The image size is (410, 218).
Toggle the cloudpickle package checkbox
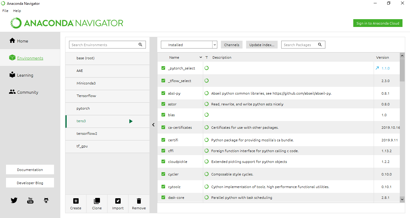(x=163, y=162)
